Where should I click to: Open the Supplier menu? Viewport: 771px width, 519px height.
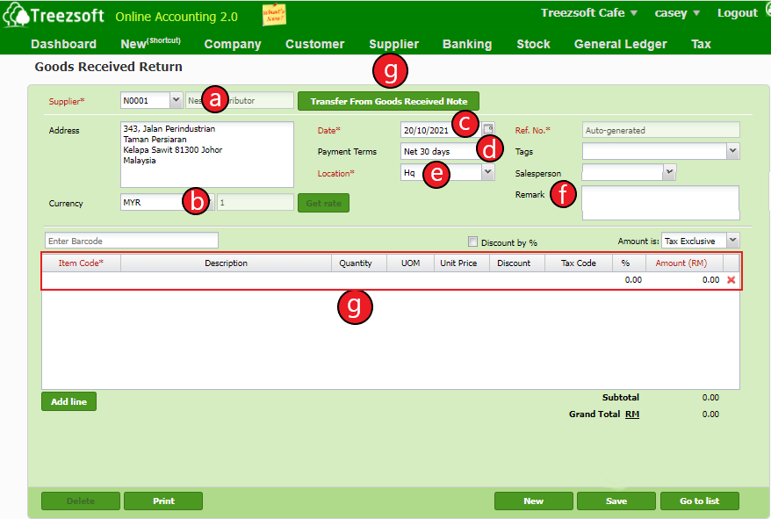tap(394, 44)
